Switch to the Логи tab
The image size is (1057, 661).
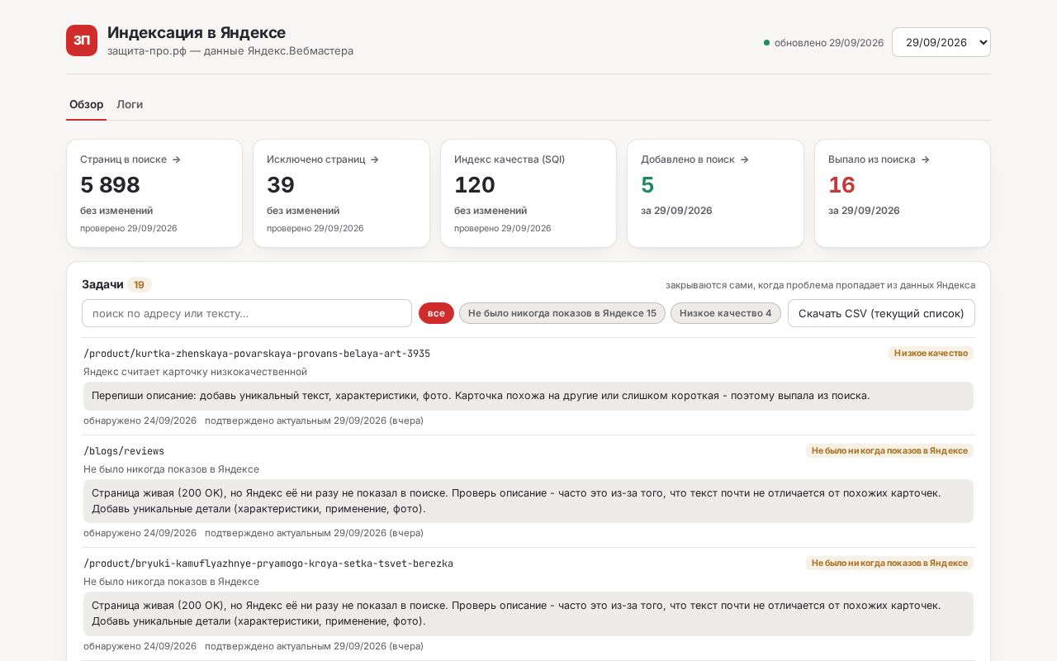[130, 104]
